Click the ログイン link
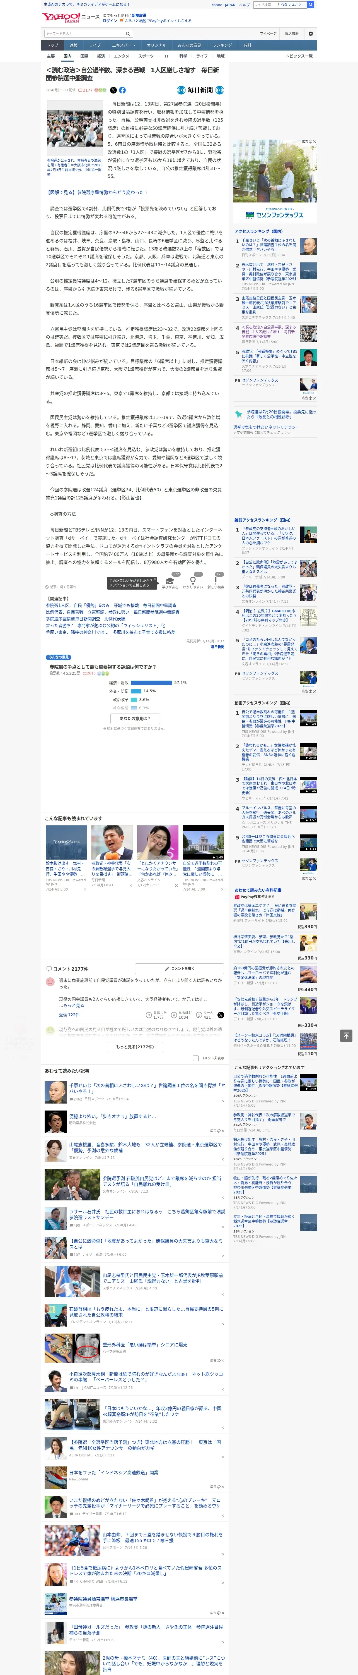The image size is (358, 1675). tap(110, 21)
